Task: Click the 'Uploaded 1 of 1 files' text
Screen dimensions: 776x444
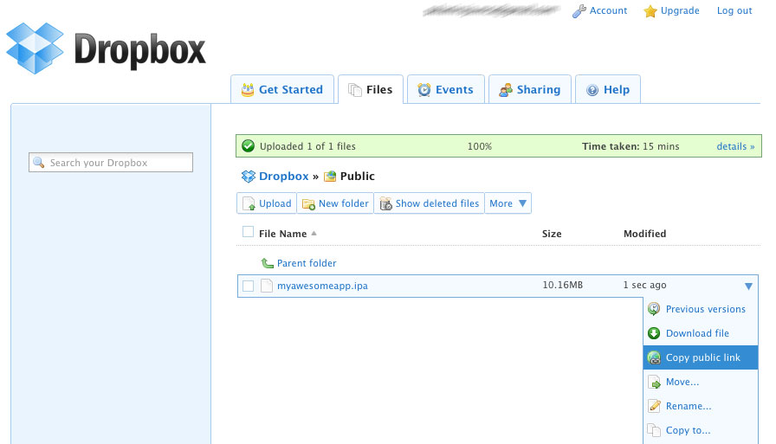Action: click(307, 146)
